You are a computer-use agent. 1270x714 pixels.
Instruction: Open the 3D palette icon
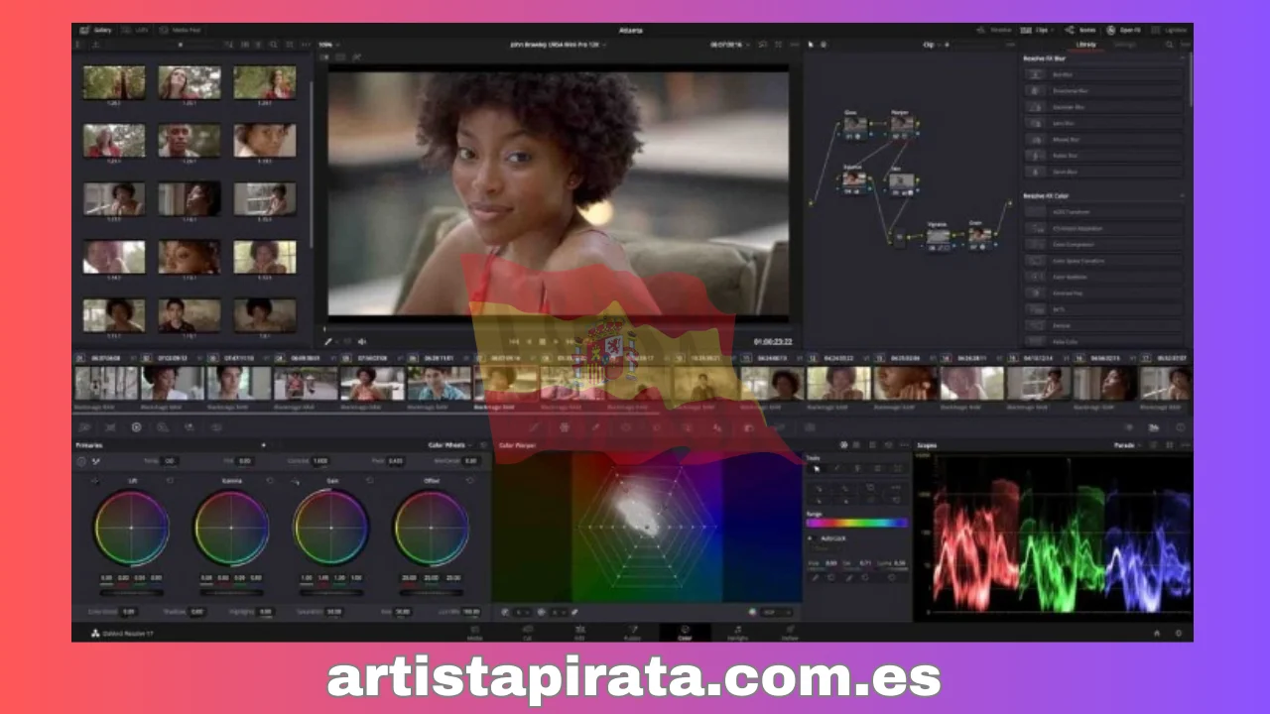click(810, 427)
